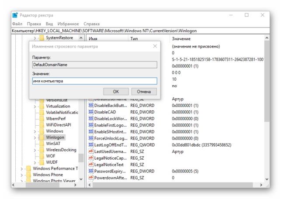Open the Справка menu
This screenshot has width=281, height=199.
tap(91, 24)
